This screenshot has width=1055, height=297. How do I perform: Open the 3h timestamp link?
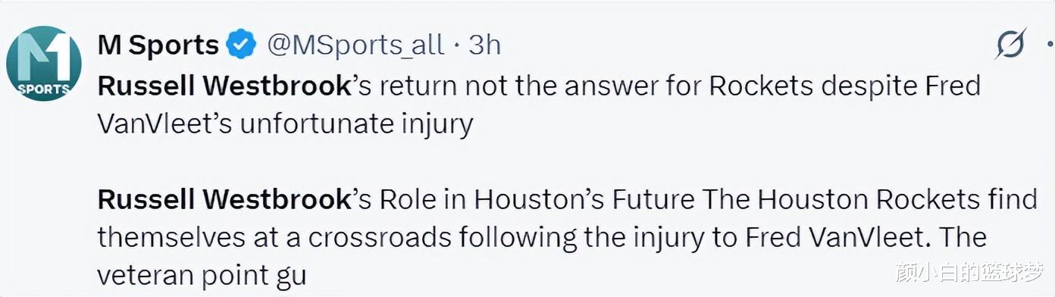point(485,45)
